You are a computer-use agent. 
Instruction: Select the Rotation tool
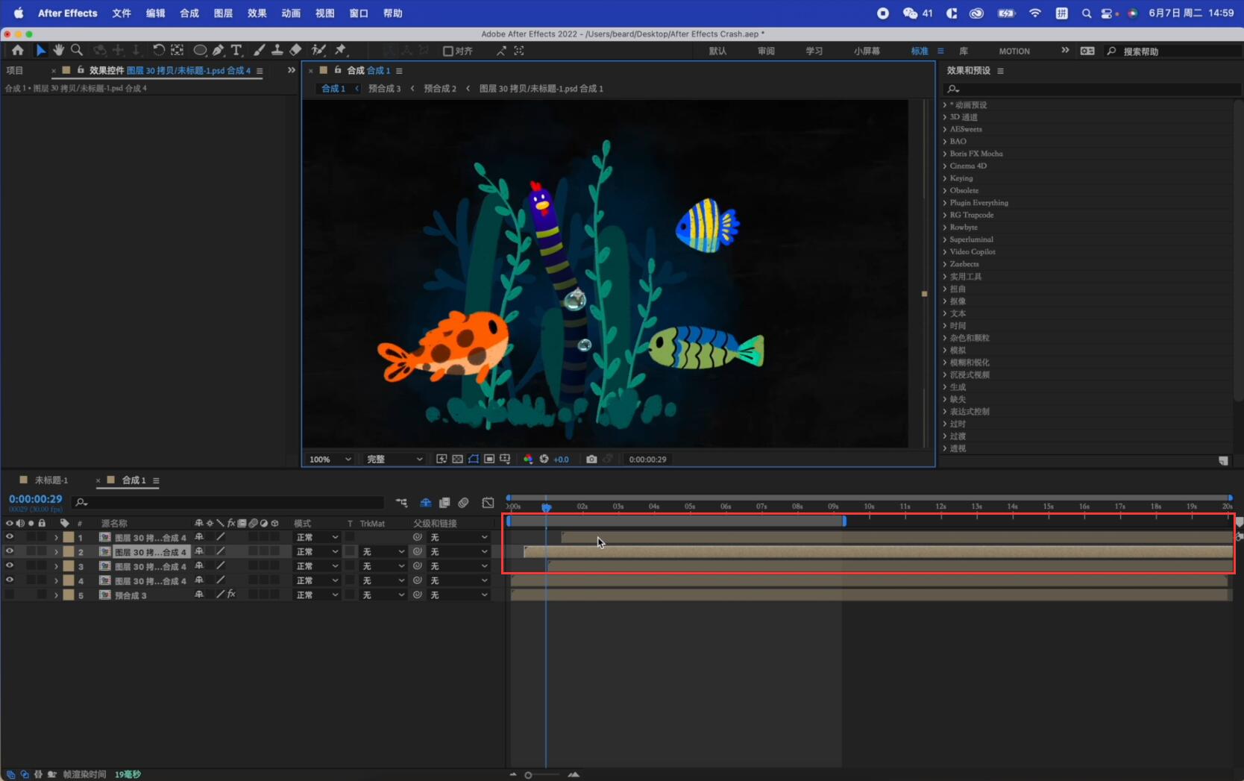tap(158, 50)
